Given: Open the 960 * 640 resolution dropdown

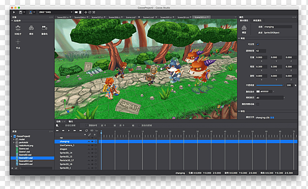Looking at the screenshot, I should pyautogui.click(x=56, y=12).
